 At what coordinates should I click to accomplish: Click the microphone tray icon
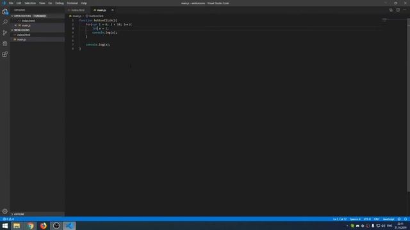point(373,226)
